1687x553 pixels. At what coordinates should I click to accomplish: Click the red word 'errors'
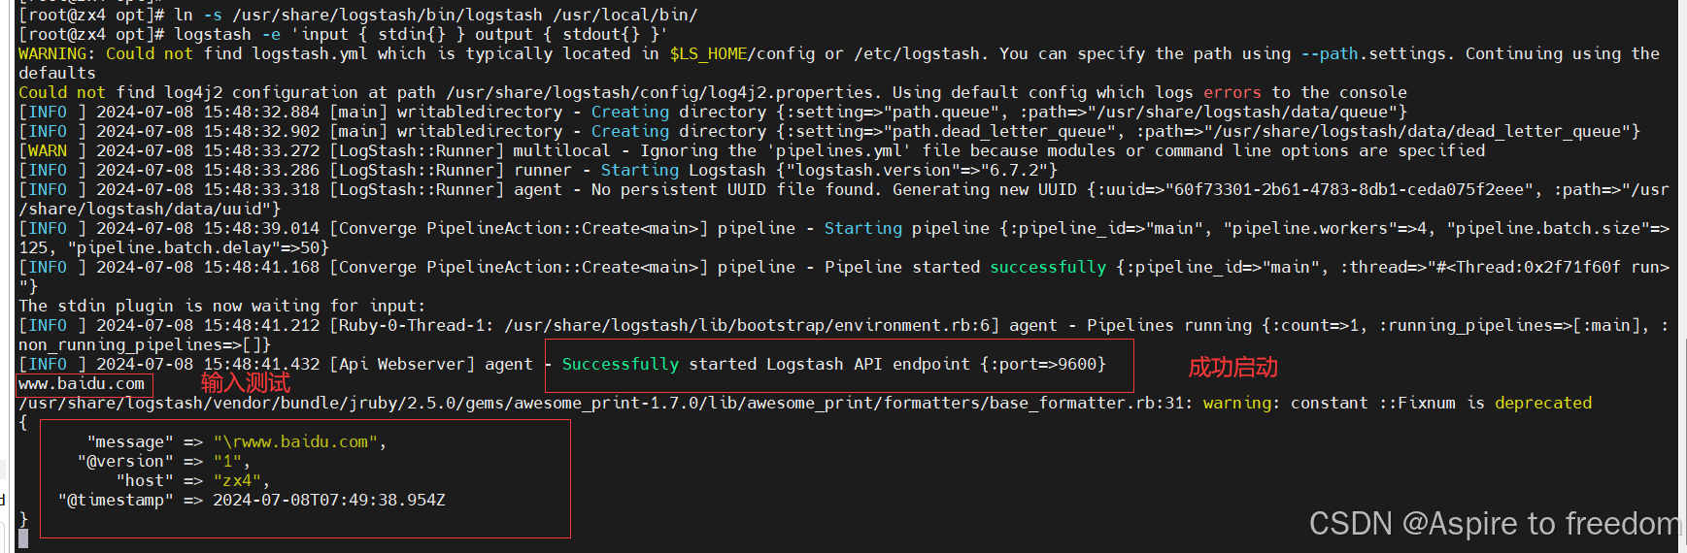[x=1232, y=92]
